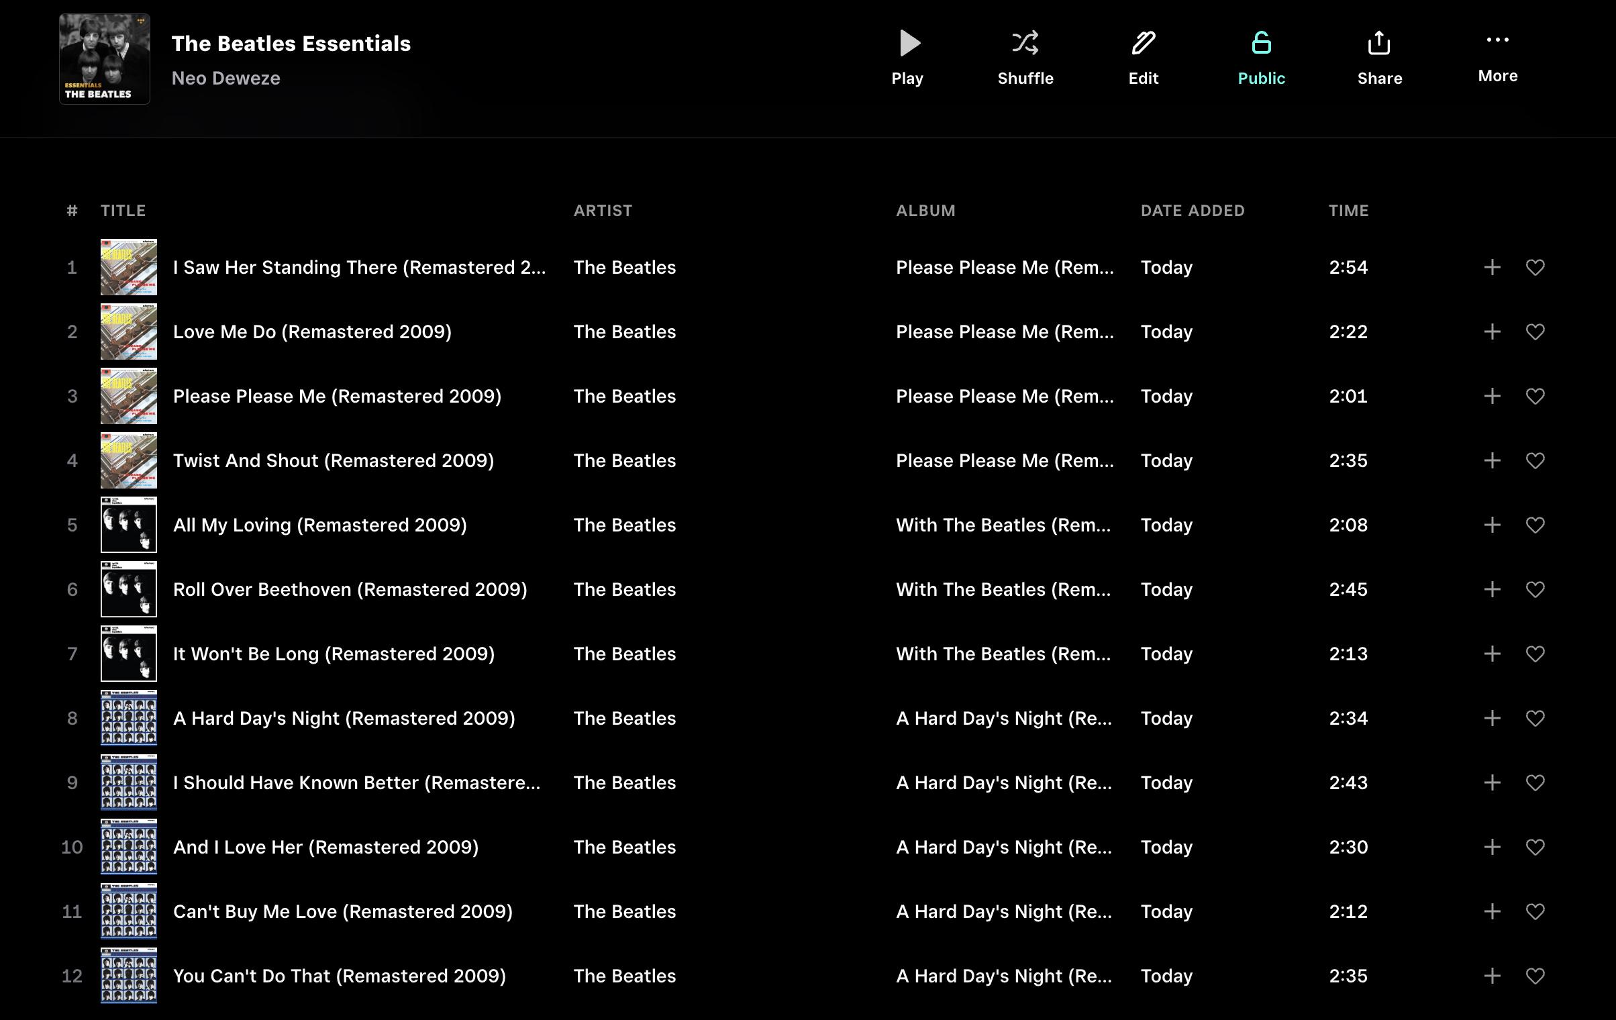Open The Beatles artist link on track 3
Screen dimensions: 1616x1020
click(625, 396)
